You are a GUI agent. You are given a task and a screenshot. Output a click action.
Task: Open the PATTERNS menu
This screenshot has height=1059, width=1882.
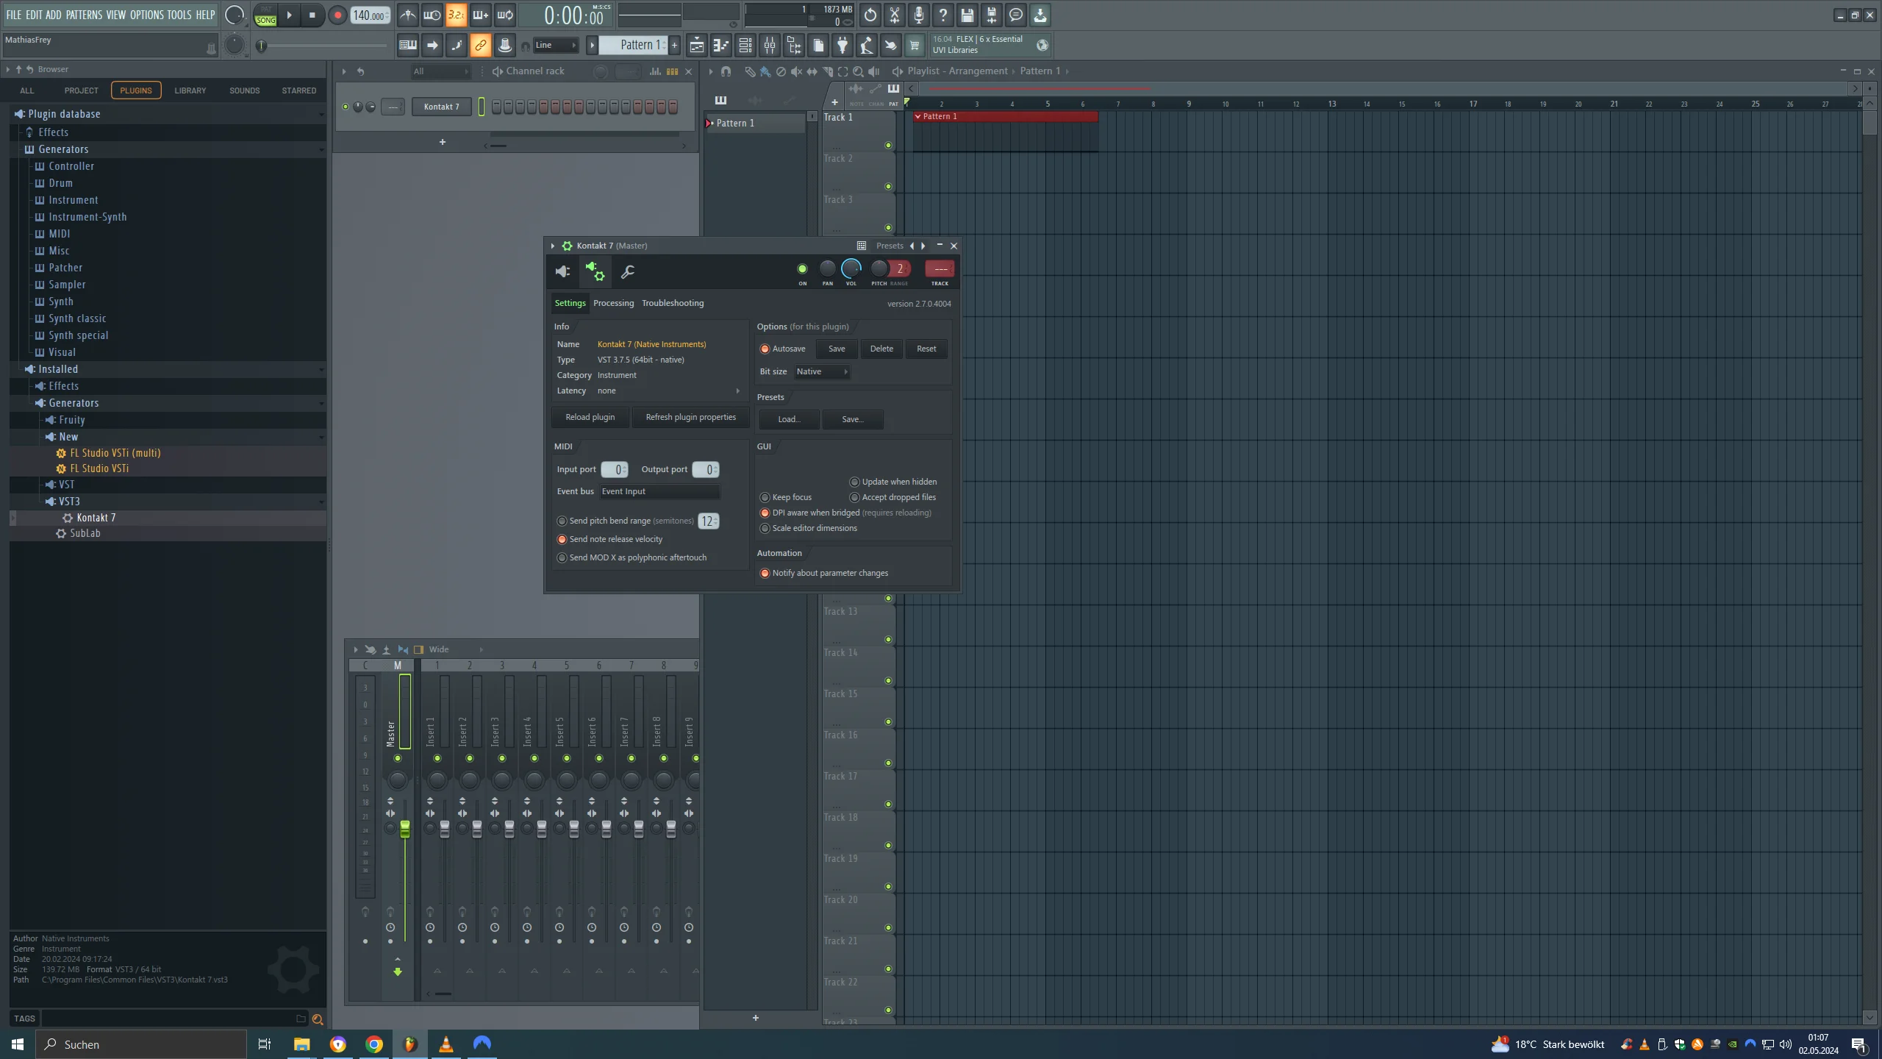84,15
